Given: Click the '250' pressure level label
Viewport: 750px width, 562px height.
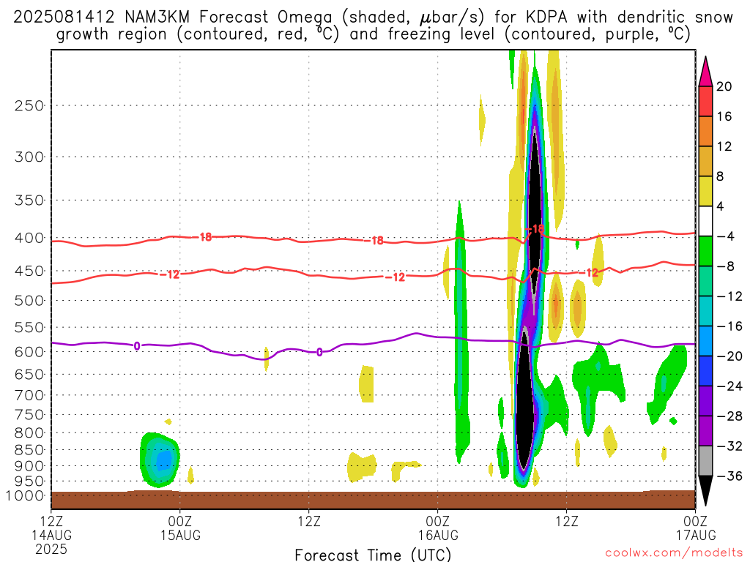Looking at the screenshot, I should [29, 105].
